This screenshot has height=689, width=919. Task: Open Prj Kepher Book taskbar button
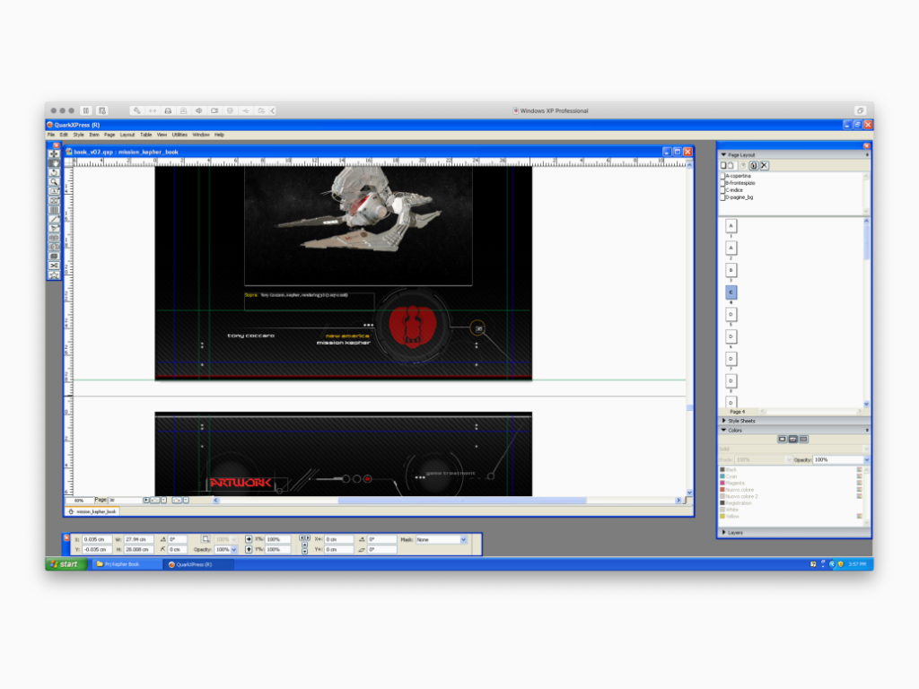126,564
